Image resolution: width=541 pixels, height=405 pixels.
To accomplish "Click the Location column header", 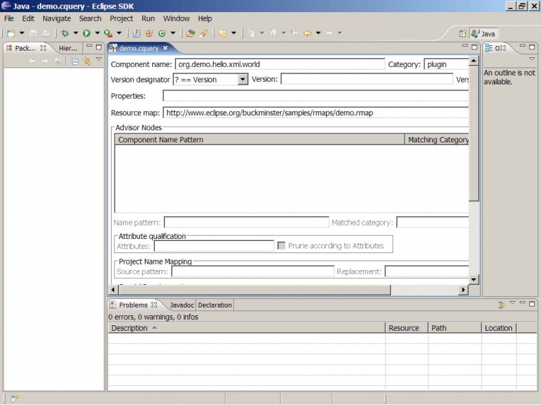I will pos(499,328).
